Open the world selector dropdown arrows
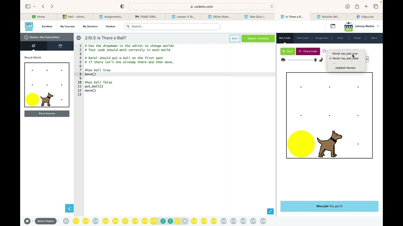The image size is (403, 226). pyautogui.click(x=366, y=59)
